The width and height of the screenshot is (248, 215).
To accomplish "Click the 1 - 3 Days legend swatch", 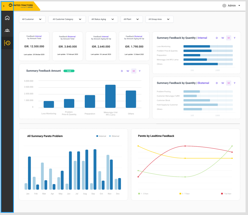I will click(x=139, y=194).
